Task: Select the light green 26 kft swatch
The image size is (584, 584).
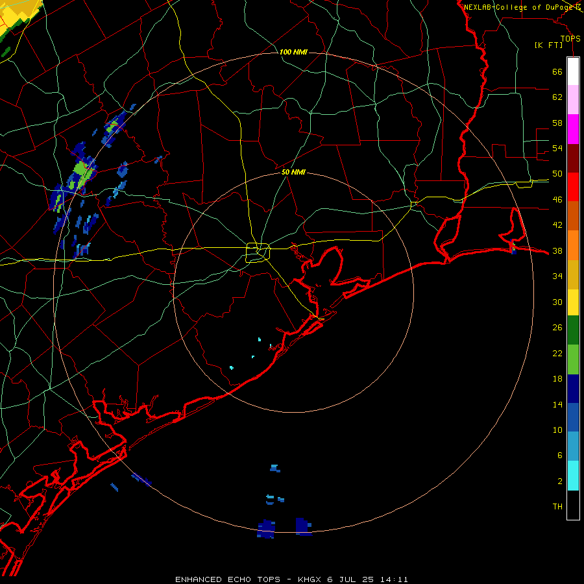Action: (x=573, y=359)
